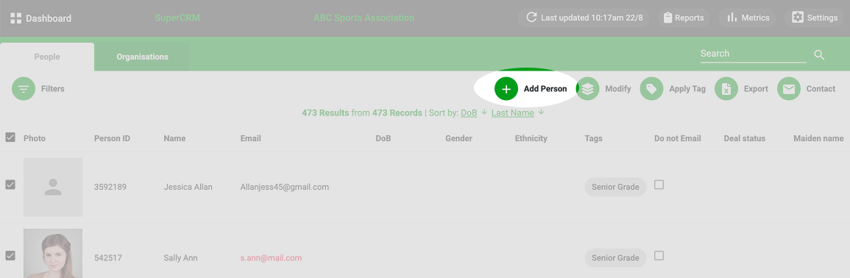Image resolution: width=850 pixels, height=278 pixels.
Task: Select the People tab
Action: click(47, 57)
